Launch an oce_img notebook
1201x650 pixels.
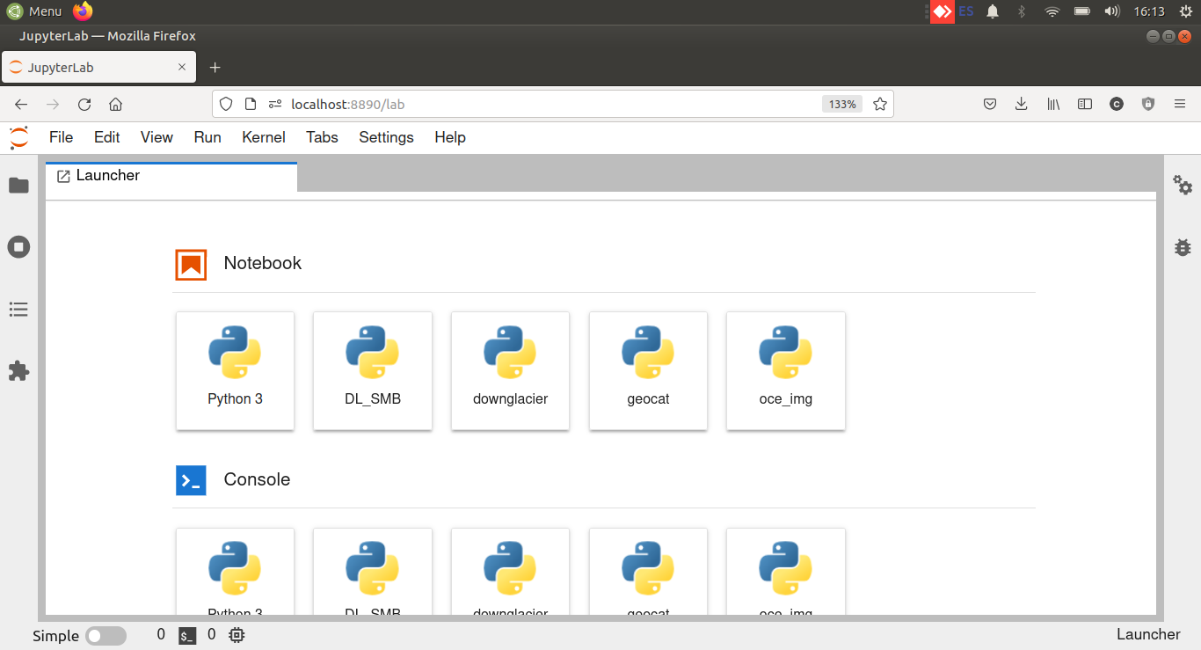click(x=786, y=370)
